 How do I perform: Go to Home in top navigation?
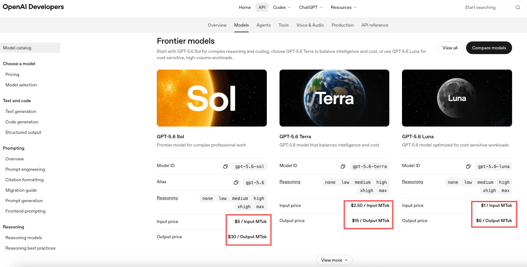[245, 7]
